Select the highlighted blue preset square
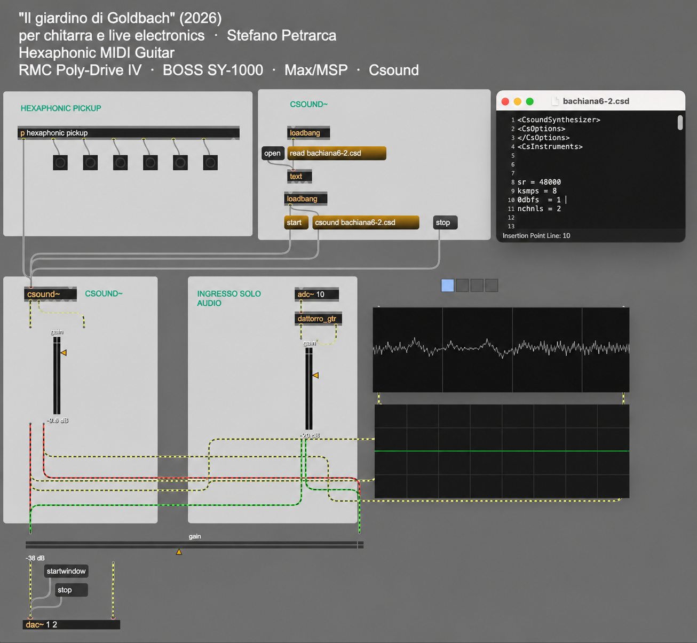The image size is (697, 643). tap(448, 285)
